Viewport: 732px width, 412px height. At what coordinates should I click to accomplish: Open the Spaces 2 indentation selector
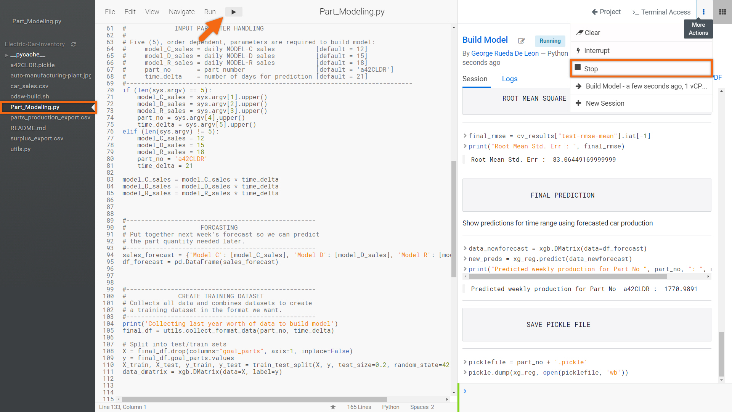click(422, 407)
